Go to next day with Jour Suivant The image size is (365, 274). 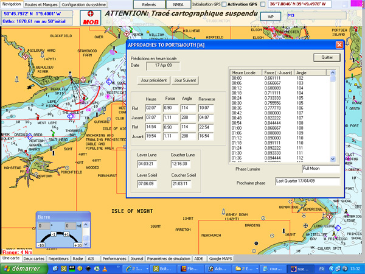point(185,80)
